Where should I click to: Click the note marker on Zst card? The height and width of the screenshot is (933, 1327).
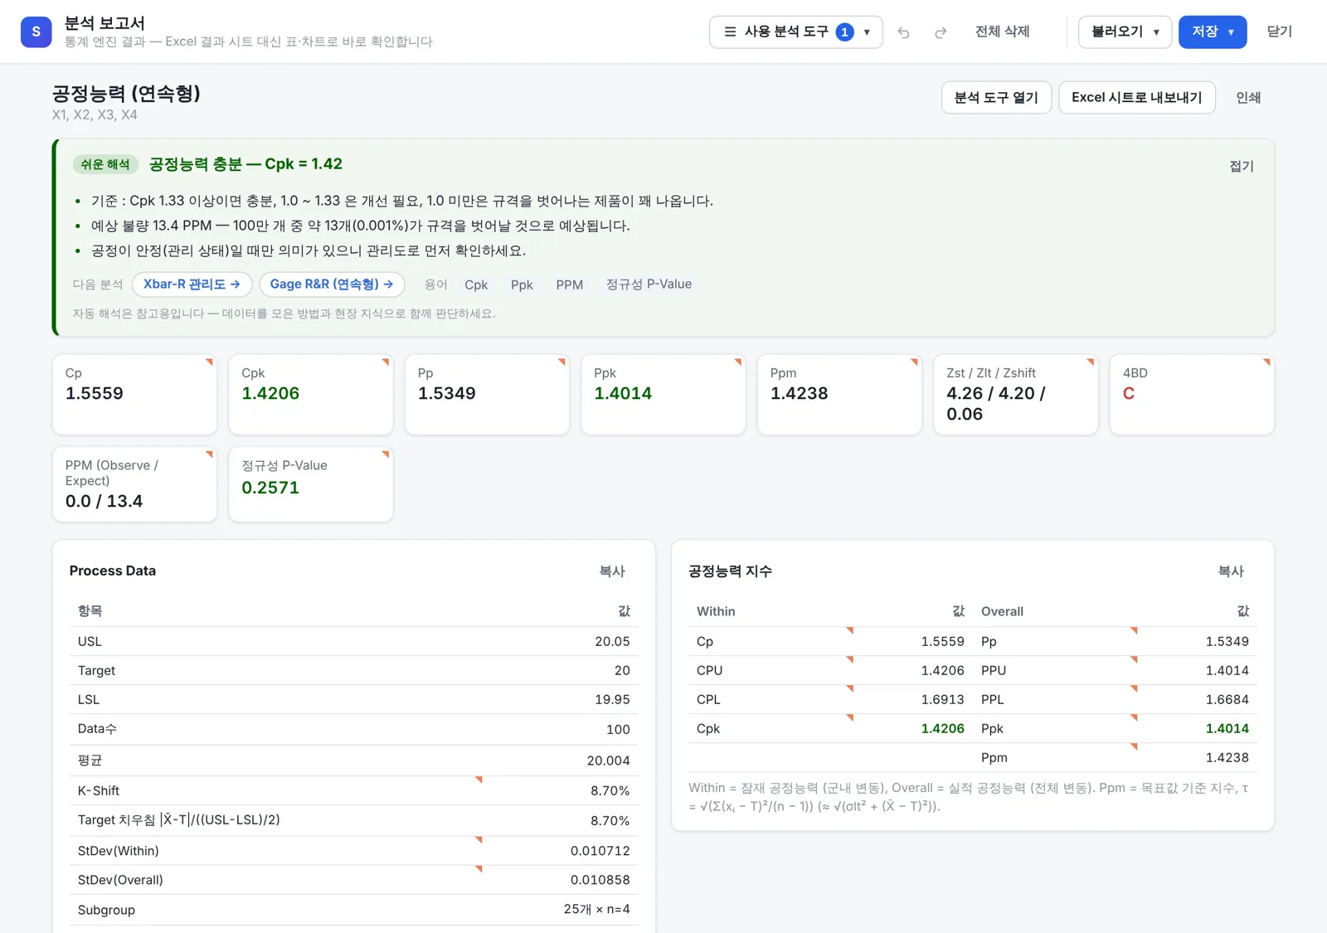pos(1091,362)
